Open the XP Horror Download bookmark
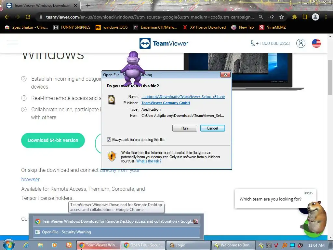The height and width of the screenshot is (250, 333). [204, 27]
